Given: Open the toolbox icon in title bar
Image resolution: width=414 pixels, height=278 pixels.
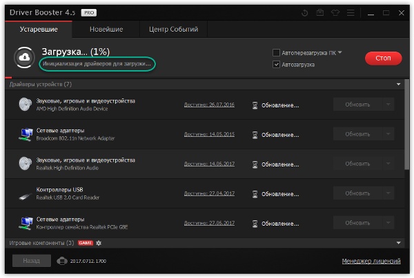Looking at the screenshot, I should (320, 12).
